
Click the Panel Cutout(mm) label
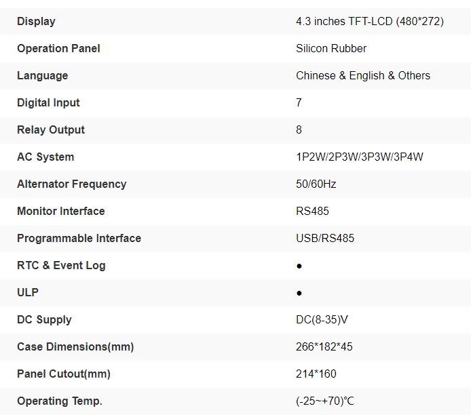click(63, 374)
